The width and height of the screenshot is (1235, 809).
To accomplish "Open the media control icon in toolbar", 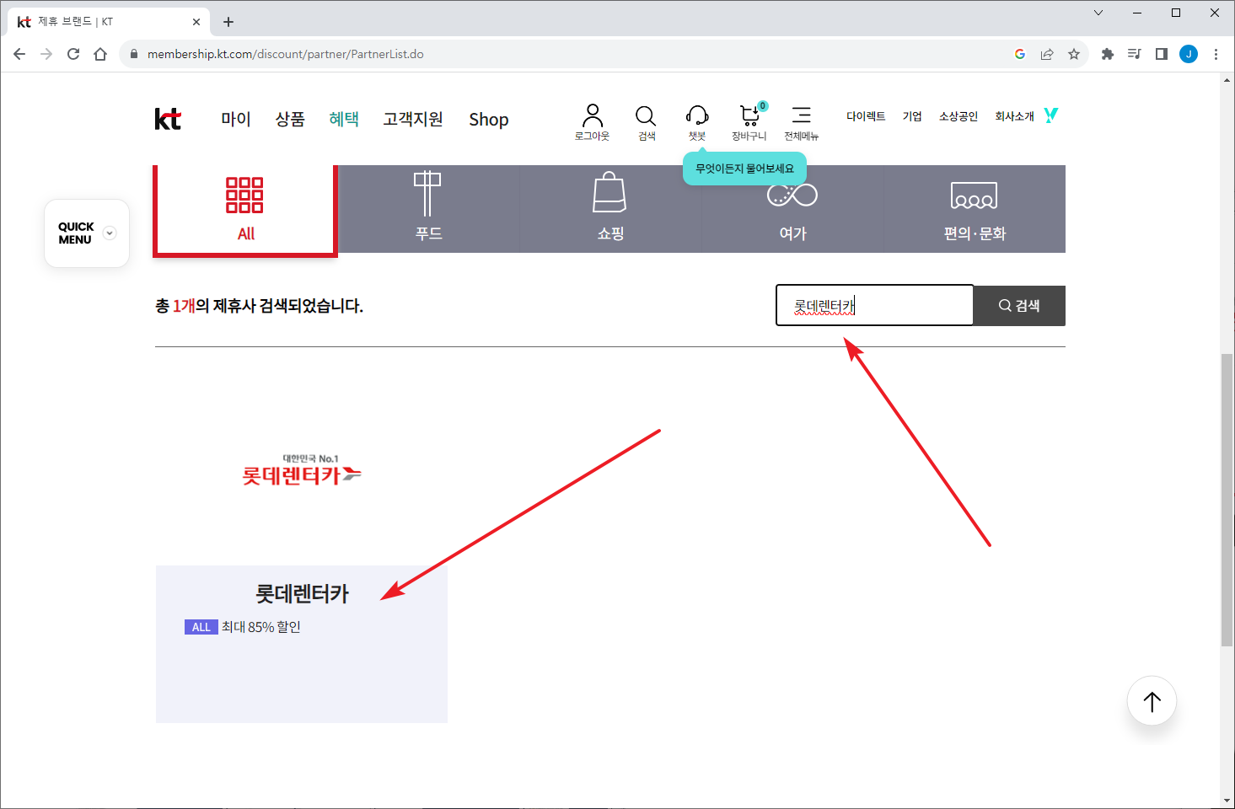I will (1135, 54).
